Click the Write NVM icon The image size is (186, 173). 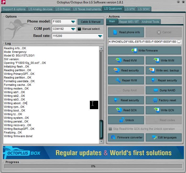[x=156, y=60]
